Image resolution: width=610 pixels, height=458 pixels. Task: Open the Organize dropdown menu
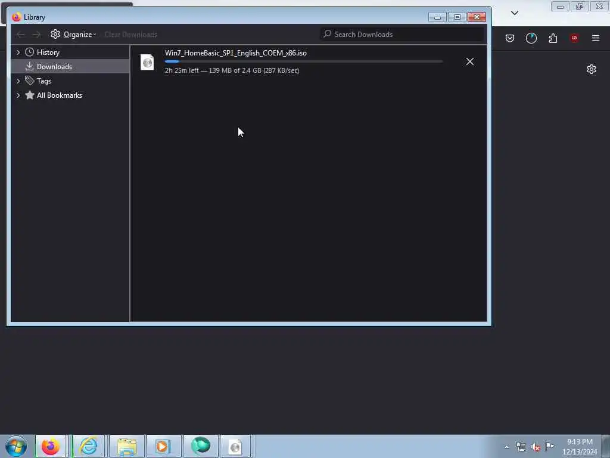coord(73,34)
